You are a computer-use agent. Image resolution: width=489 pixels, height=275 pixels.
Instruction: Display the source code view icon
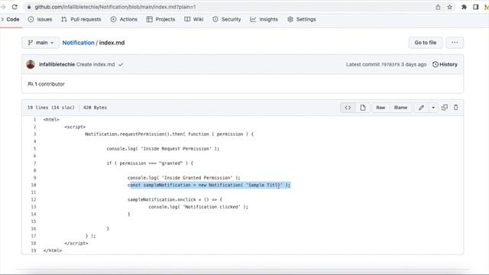click(x=348, y=108)
